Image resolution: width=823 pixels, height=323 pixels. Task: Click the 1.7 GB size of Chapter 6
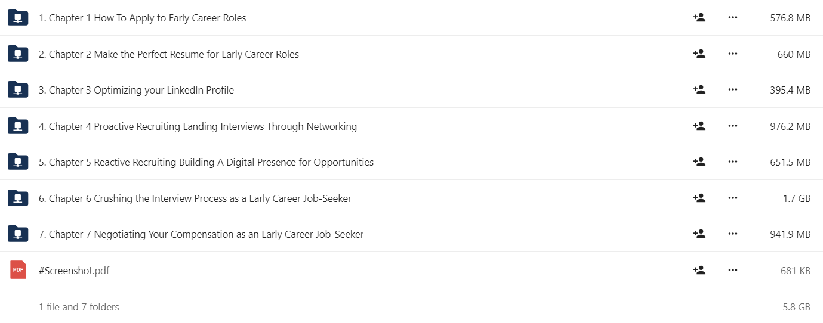coord(796,198)
